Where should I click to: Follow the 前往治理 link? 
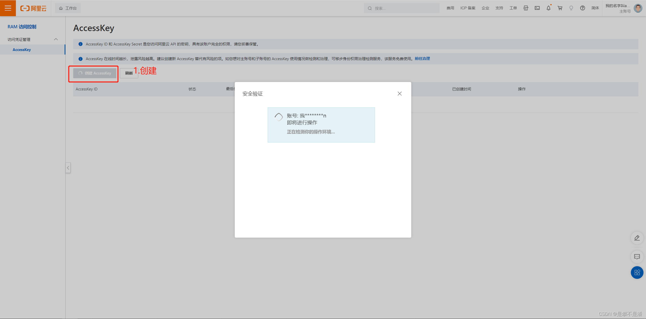point(422,59)
